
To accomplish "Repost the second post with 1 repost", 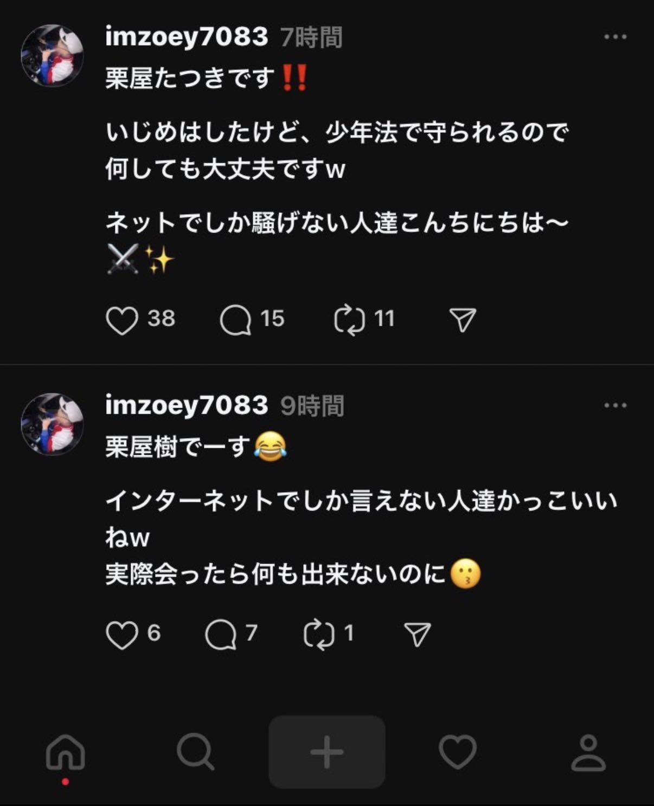I will click(319, 634).
